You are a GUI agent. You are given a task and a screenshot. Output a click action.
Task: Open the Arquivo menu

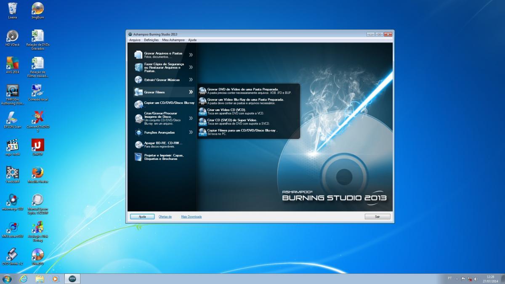[x=135, y=40]
